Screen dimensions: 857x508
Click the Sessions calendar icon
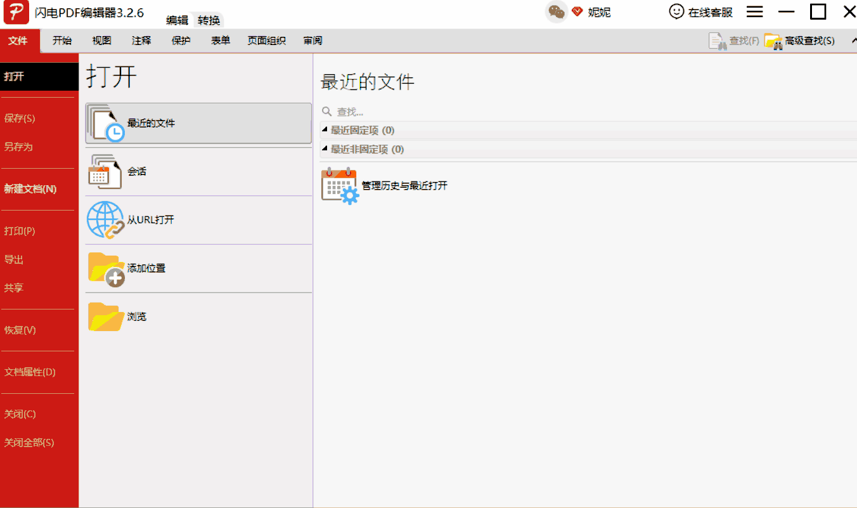click(105, 171)
